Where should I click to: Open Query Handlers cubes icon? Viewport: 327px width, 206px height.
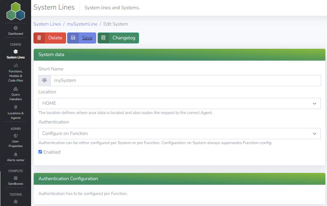16,89
